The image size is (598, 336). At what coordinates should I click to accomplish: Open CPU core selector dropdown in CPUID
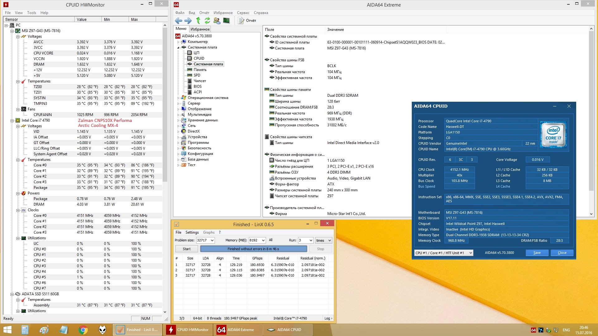(x=471, y=253)
